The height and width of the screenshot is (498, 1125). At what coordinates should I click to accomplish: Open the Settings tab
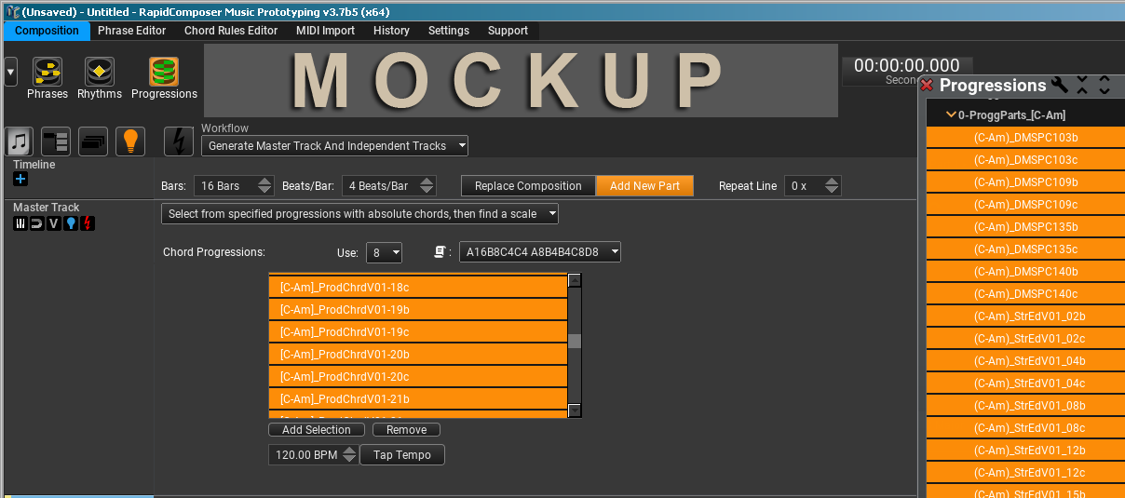pos(449,31)
